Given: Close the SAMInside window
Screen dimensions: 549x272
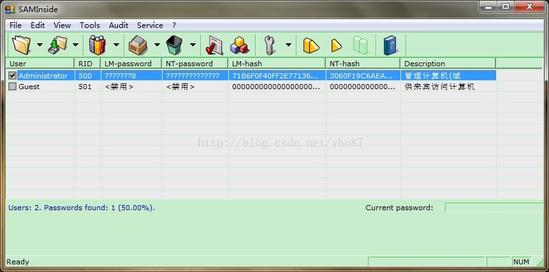Looking at the screenshot, I should [530, 6].
